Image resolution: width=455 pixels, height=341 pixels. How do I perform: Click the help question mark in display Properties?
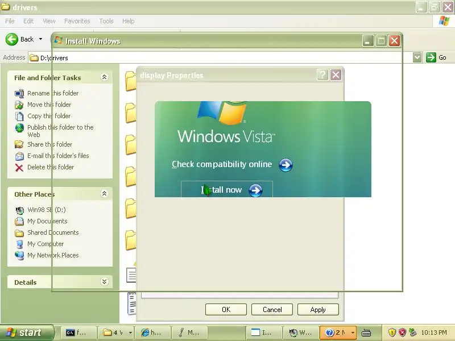click(322, 75)
